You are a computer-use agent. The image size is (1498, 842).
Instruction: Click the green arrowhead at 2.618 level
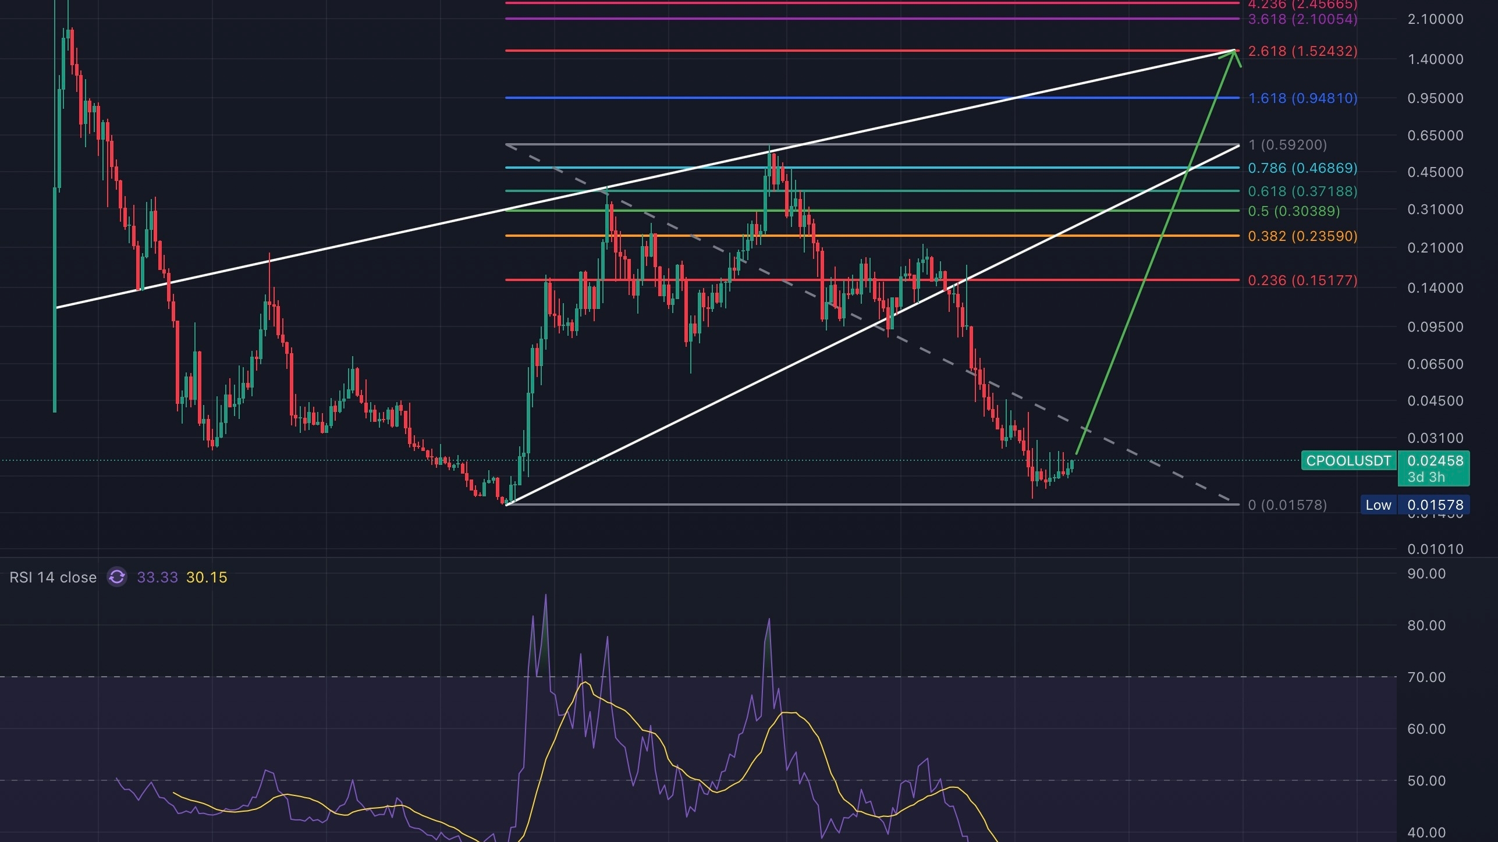(1234, 53)
